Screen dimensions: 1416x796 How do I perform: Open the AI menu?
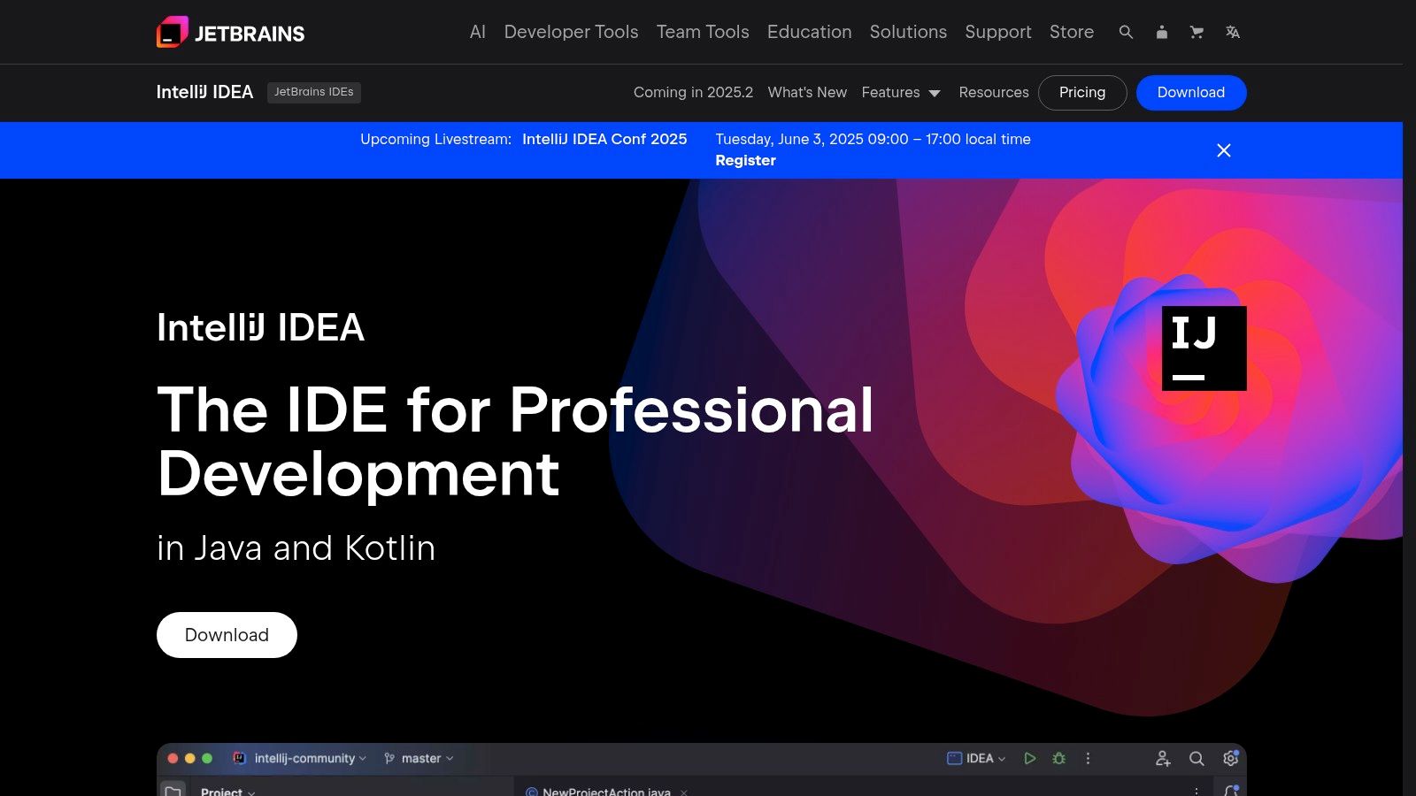pos(478,32)
